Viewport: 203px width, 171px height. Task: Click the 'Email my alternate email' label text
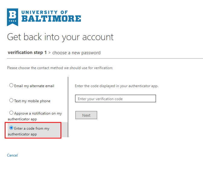pos(34,86)
